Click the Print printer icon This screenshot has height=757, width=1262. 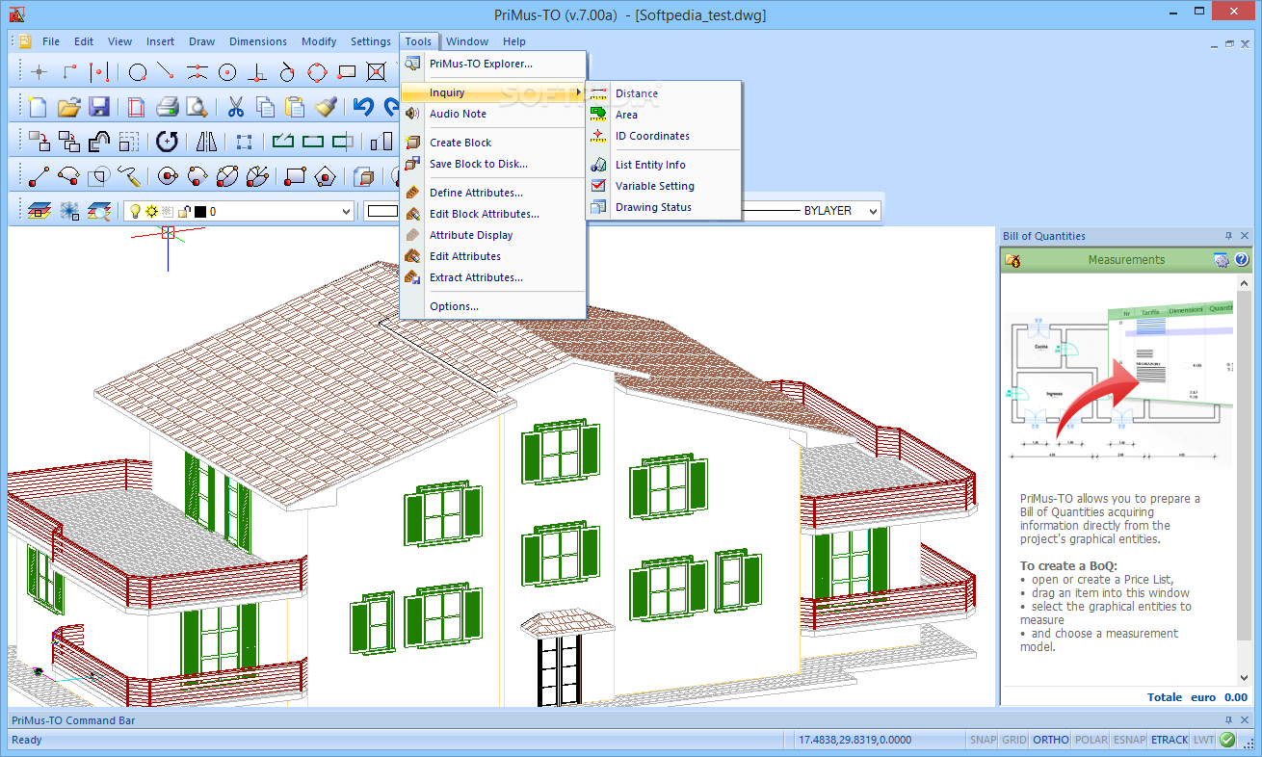pyautogui.click(x=167, y=106)
